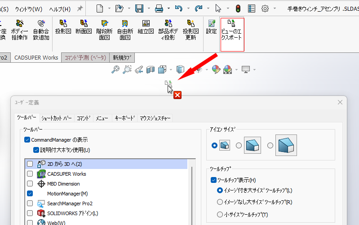Open the View Orientation dropdown arrow

pos(171,69)
